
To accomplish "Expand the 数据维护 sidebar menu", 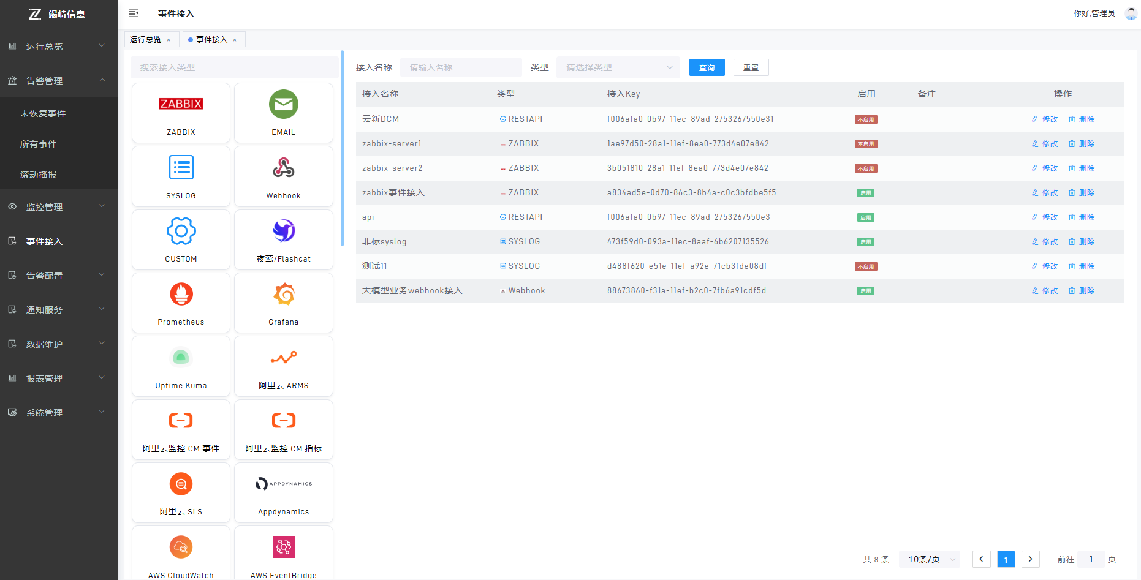I will point(59,344).
